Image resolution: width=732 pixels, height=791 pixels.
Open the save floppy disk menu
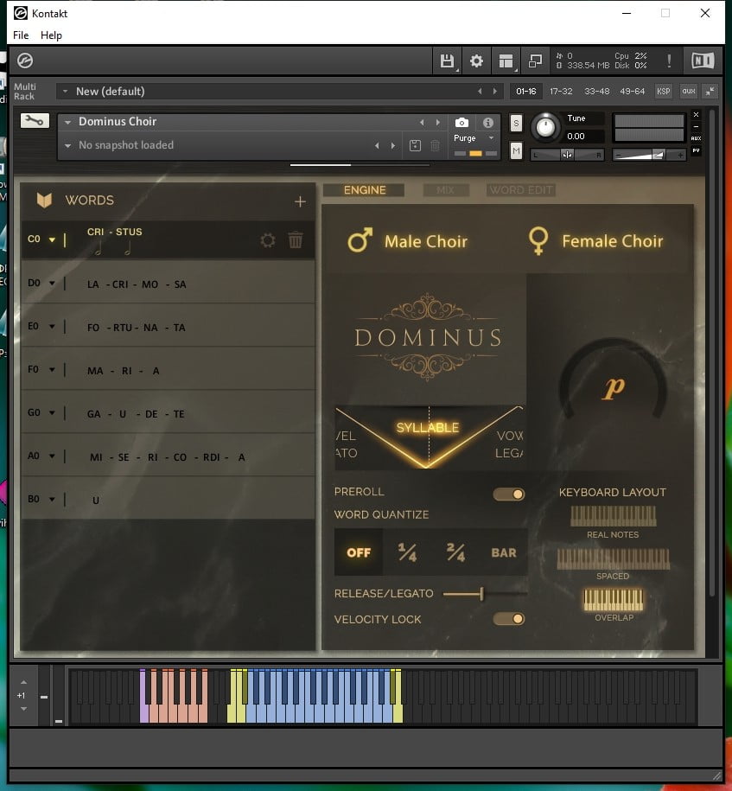point(447,61)
